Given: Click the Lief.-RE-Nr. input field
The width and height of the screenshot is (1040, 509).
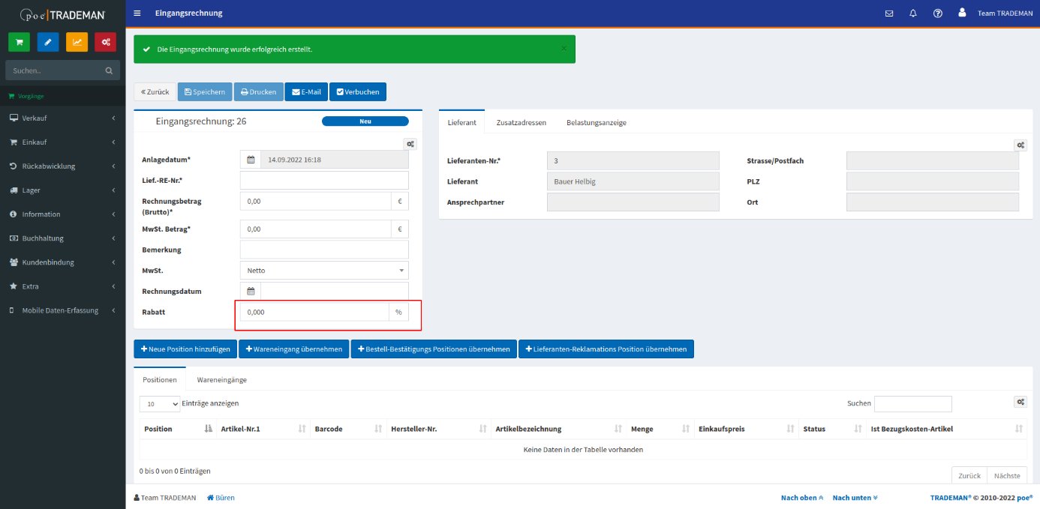Looking at the screenshot, I should point(324,181).
